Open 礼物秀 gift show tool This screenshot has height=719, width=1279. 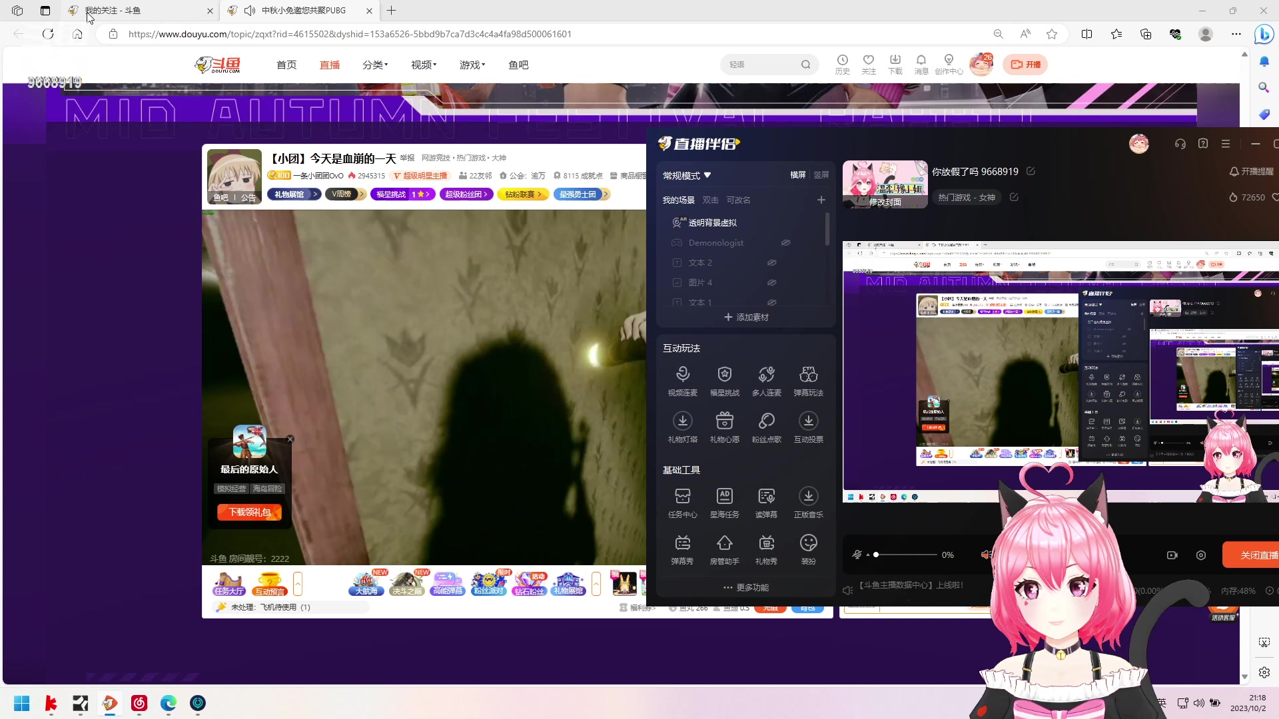click(x=766, y=549)
